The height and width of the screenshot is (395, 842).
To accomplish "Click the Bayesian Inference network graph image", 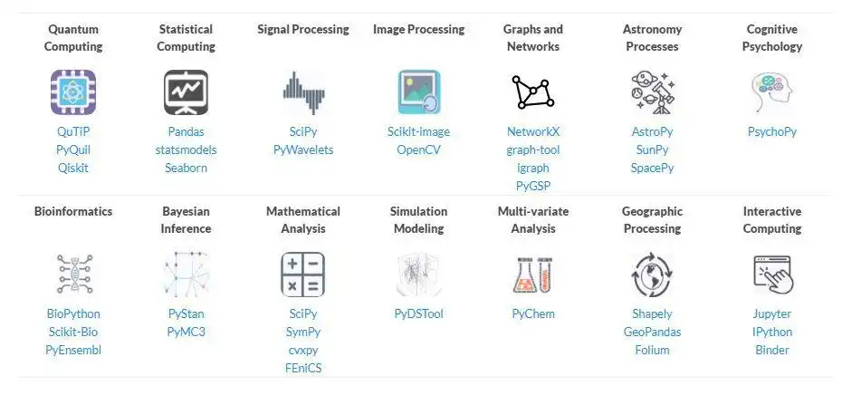I will coord(187,275).
